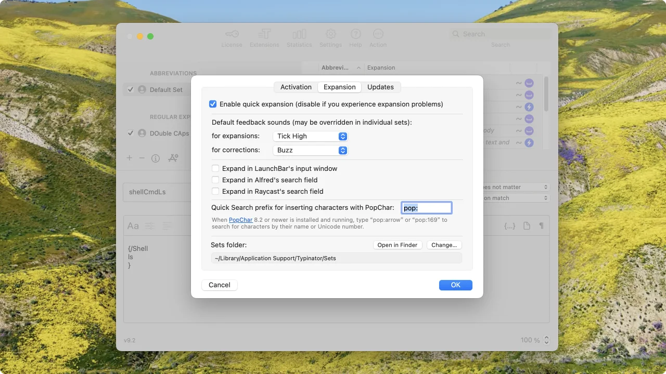Click the {/Shell expansion text area
Image resolution: width=666 pixels, height=374 pixels.
(x=336, y=278)
